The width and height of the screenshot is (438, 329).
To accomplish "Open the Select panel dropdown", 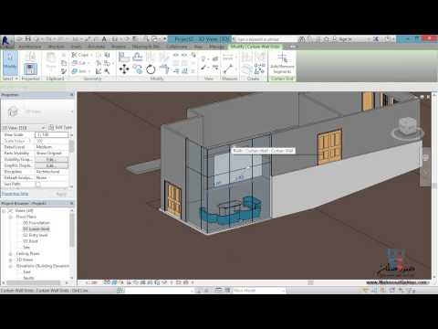I will (10, 79).
